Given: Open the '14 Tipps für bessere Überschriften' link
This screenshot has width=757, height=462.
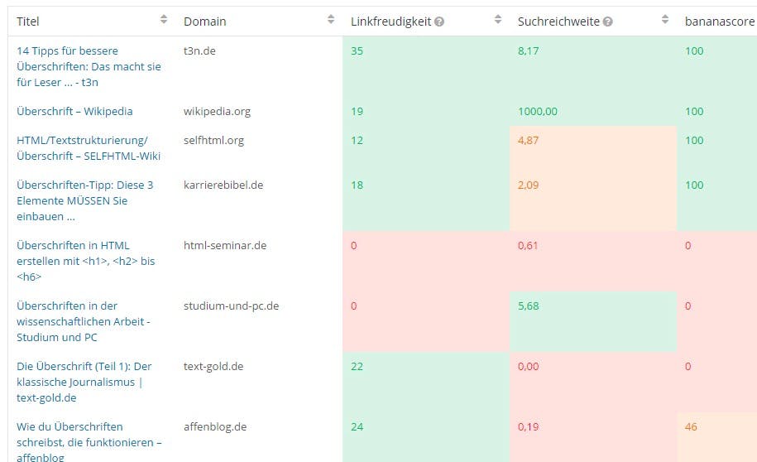Looking at the screenshot, I should (x=89, y=66).
